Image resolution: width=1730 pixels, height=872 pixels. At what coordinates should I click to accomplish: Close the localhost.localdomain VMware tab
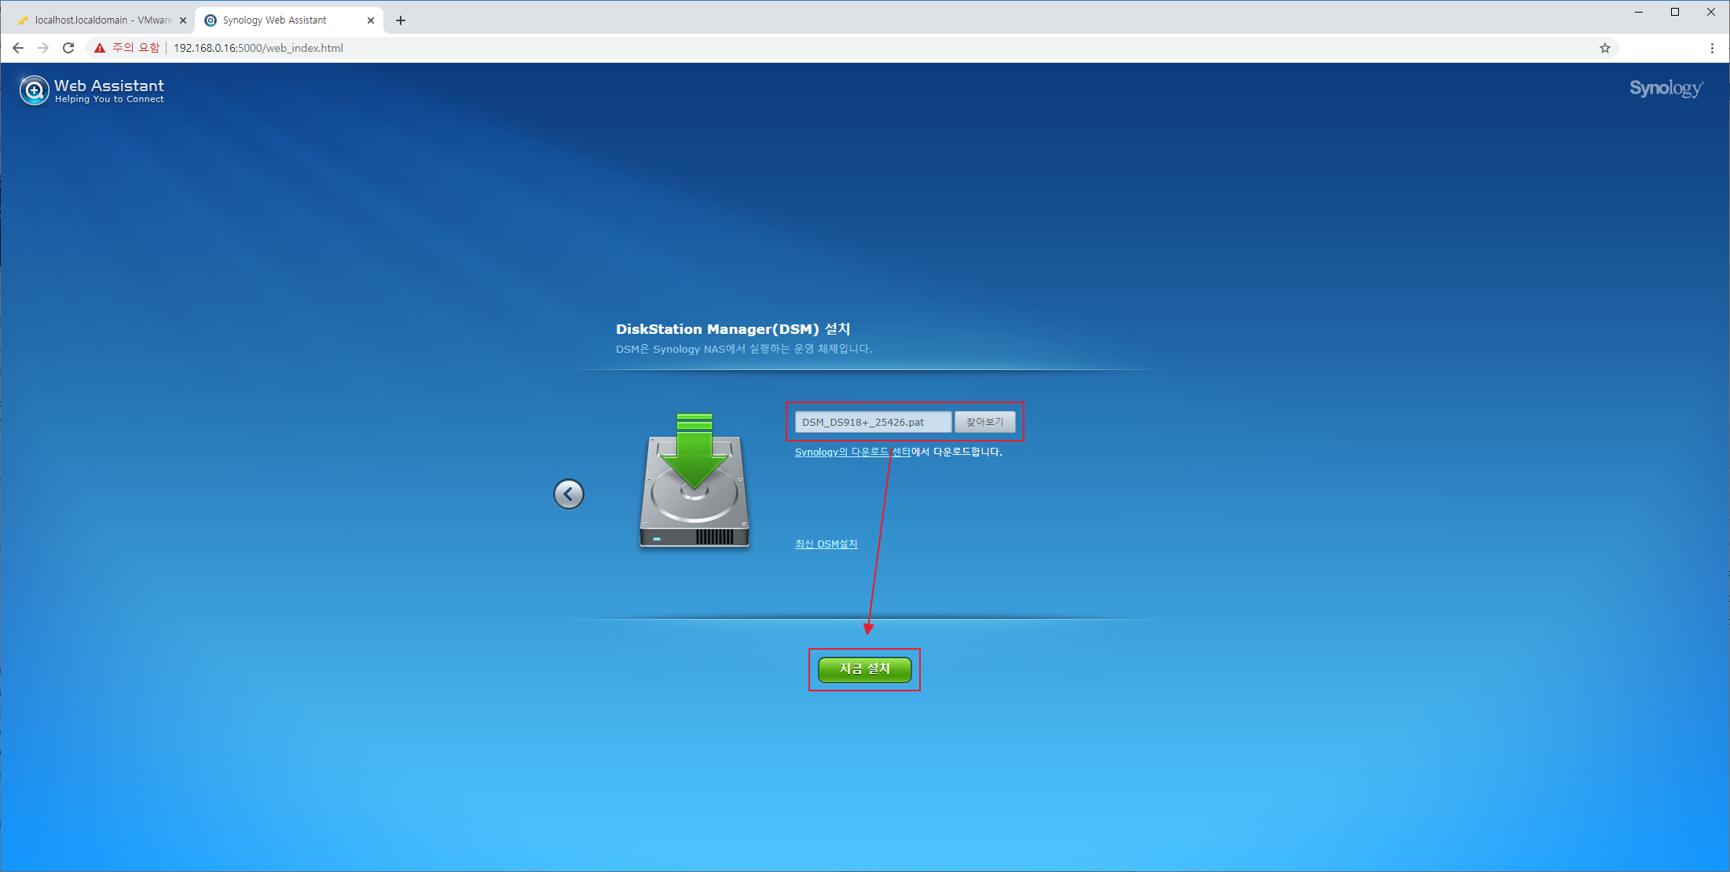tap(183, 20)
